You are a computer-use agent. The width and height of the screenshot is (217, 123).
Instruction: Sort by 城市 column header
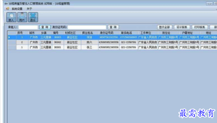(x=34, y=33)
